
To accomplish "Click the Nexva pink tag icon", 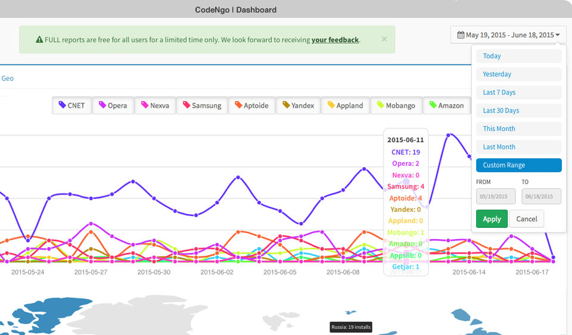I will pyautogui.click(x=145, y=105).
